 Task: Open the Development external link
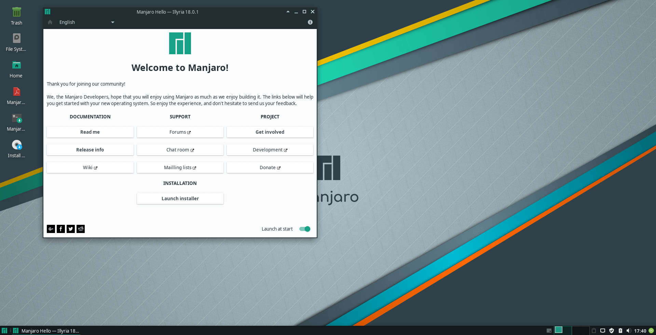pyautogui.click(x=270, y=150)
